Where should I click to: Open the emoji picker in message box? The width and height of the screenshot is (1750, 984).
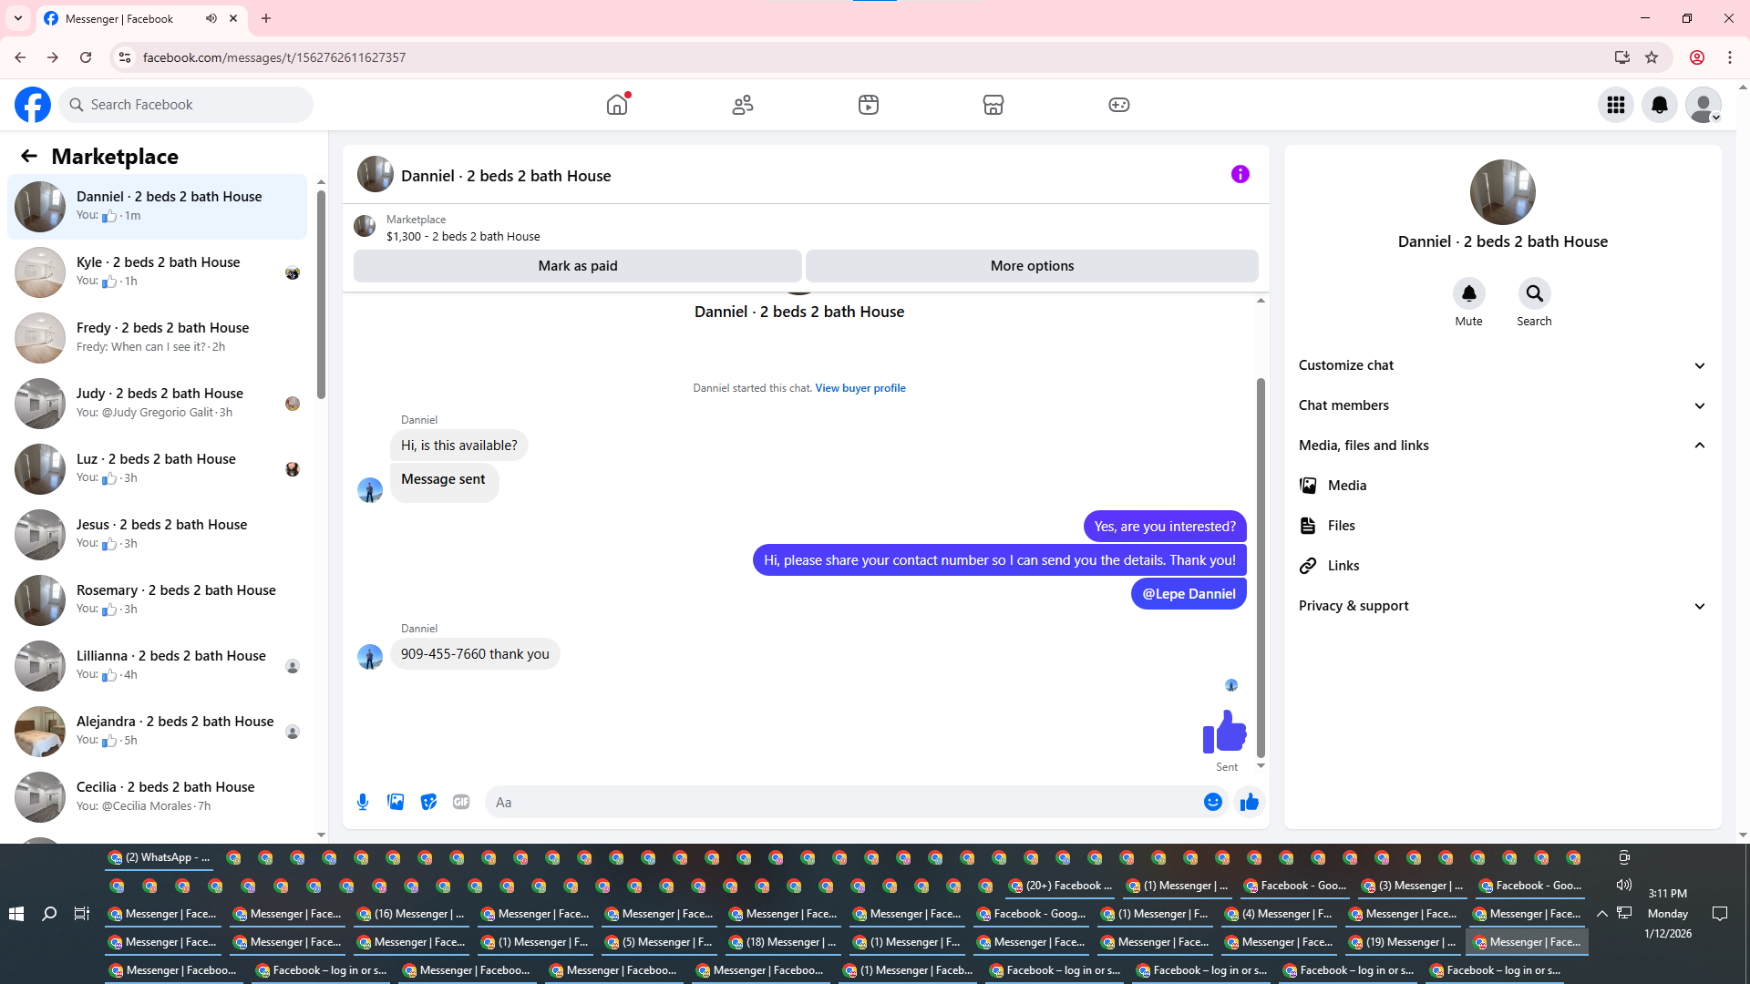[x=1212, y=802]
